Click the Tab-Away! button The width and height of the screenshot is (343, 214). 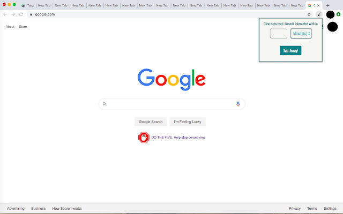tap(290, 50)
